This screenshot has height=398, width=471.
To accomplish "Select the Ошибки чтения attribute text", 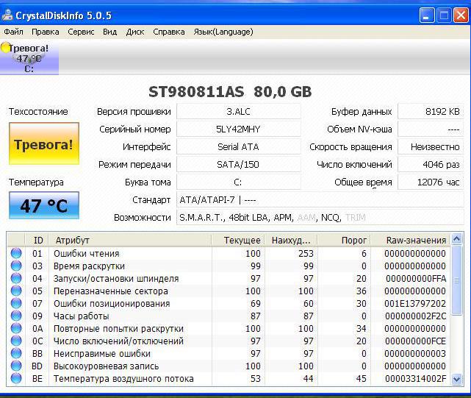I will [87, 254].
